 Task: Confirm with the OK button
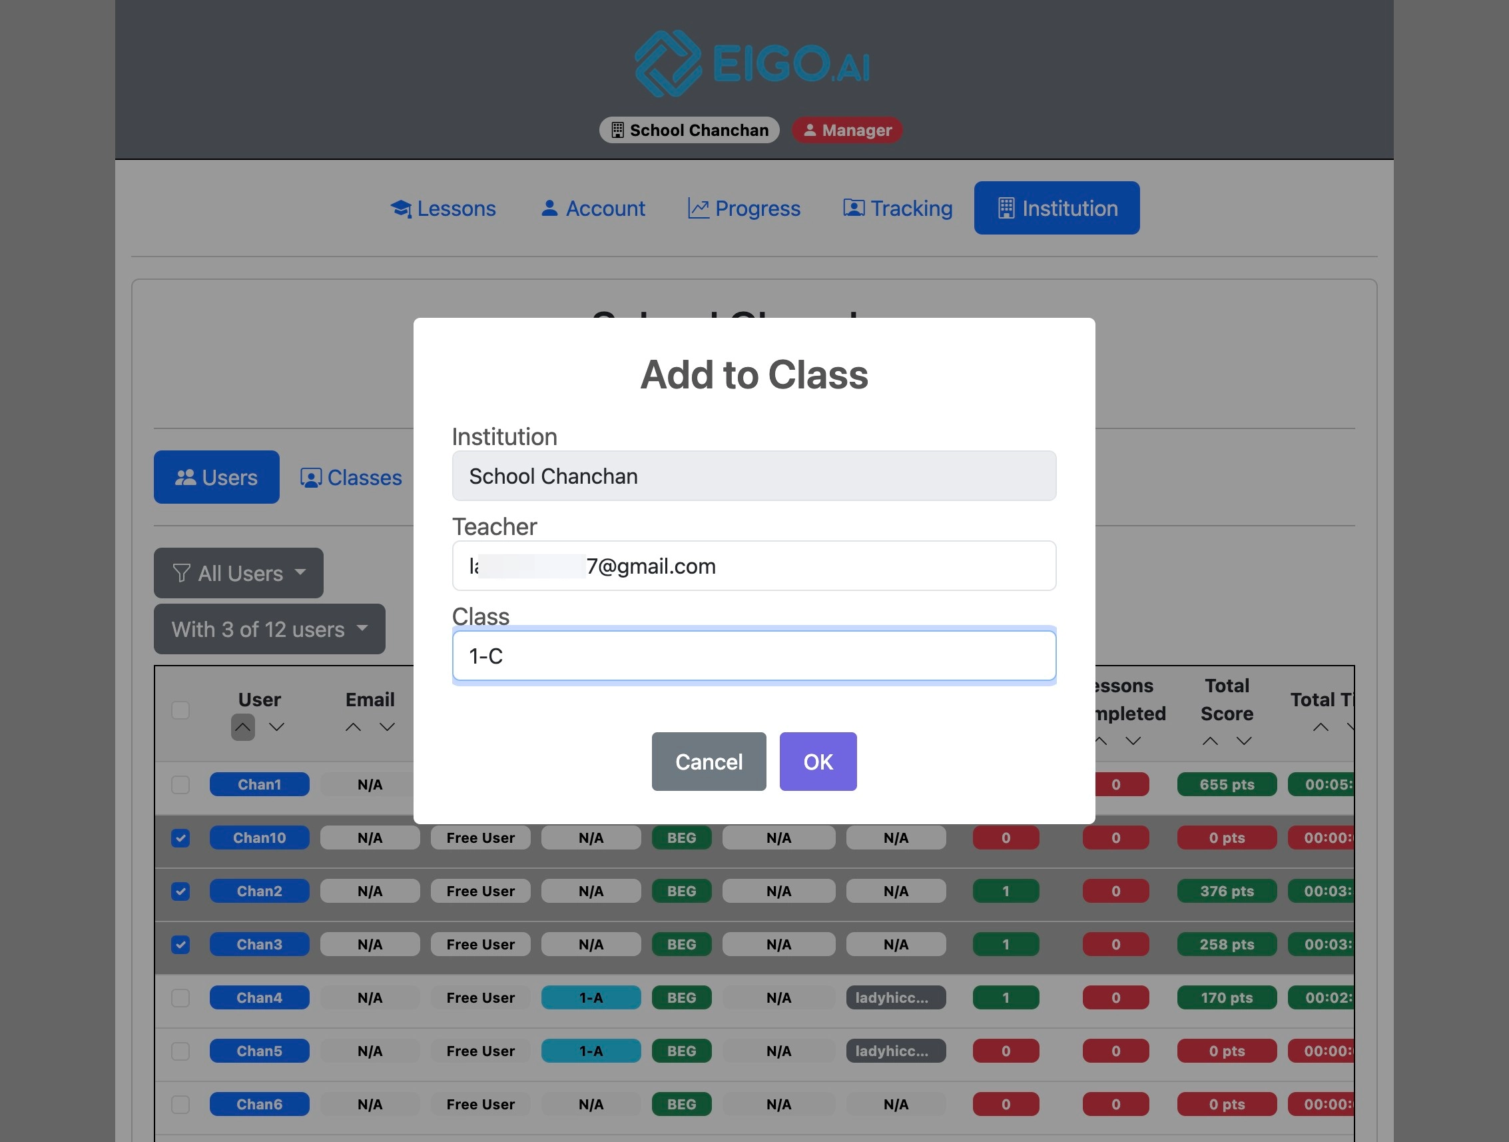[x=818, y=762]
